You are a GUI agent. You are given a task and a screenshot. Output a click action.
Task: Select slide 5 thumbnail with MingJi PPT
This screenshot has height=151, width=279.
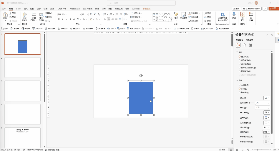[23, 137]
